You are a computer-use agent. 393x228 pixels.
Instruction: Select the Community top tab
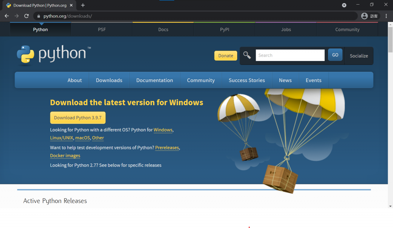click(x=347, y=30)
